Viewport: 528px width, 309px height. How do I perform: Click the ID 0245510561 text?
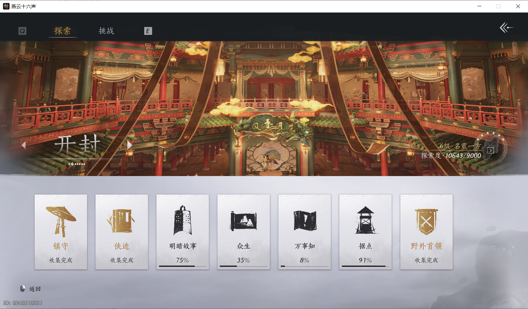[x=23, y=303]
